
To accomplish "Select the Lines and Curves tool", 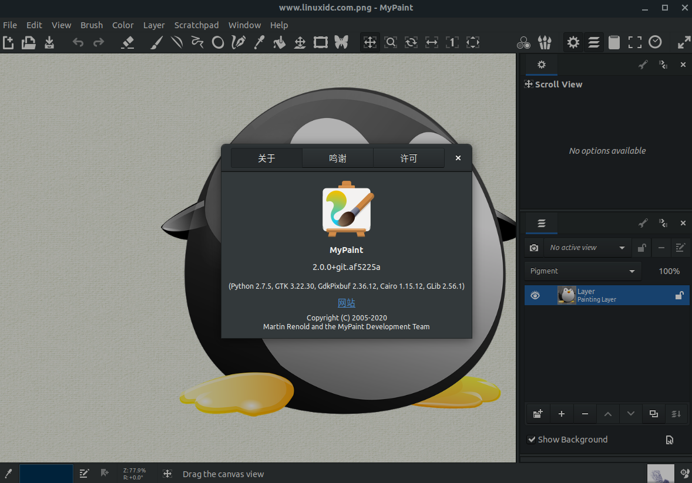I will [177, 43].
